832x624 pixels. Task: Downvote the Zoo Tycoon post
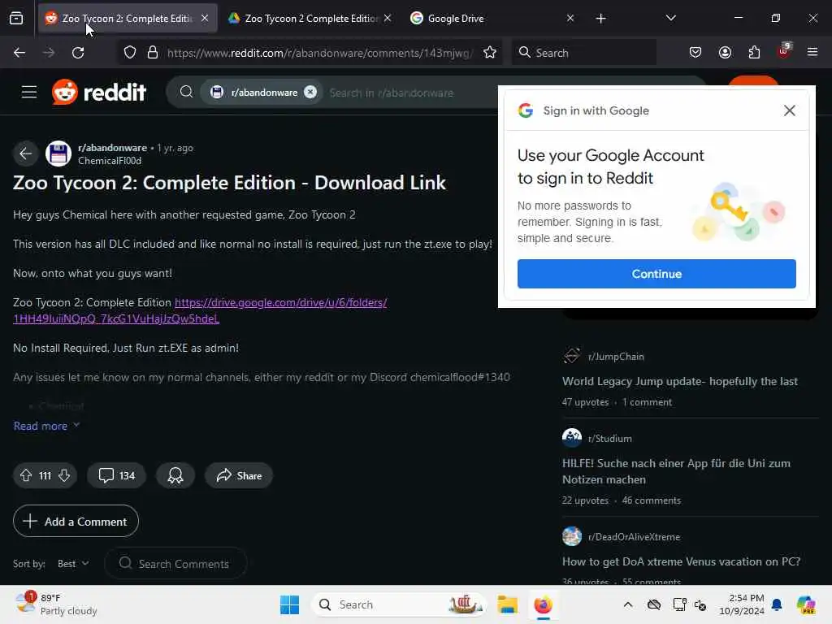[x=64, y=475]
